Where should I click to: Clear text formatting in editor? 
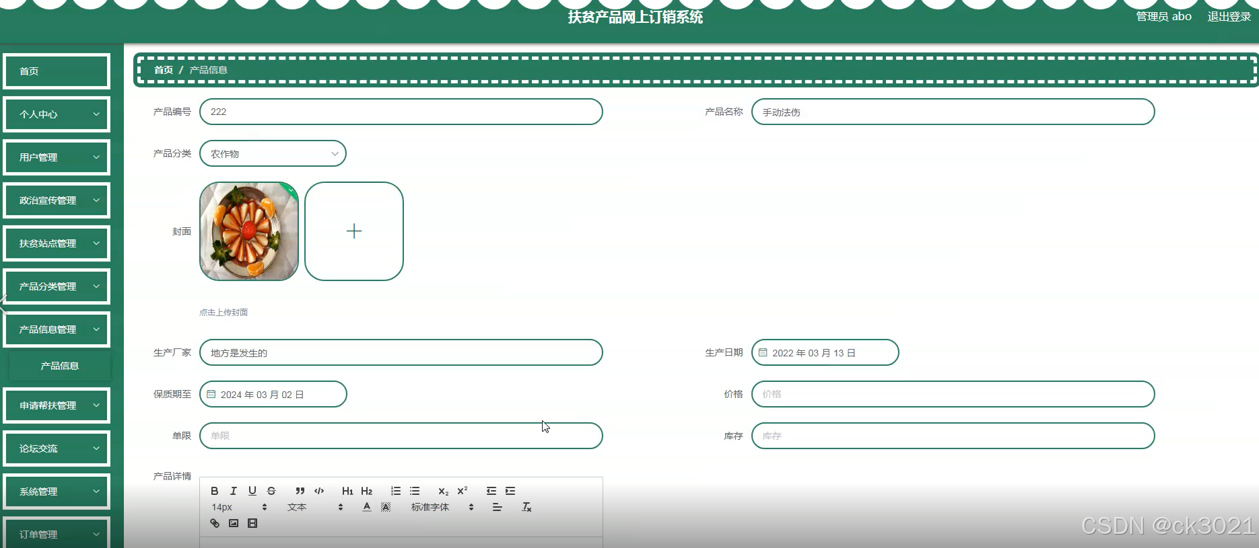coord(526,507)
